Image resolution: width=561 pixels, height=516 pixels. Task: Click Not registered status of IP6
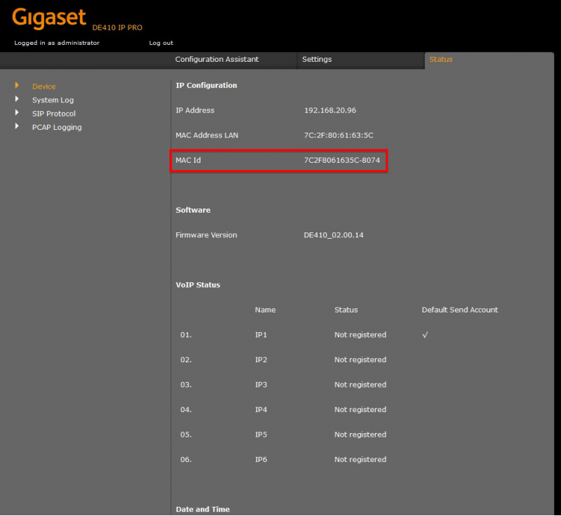point(360,459)
